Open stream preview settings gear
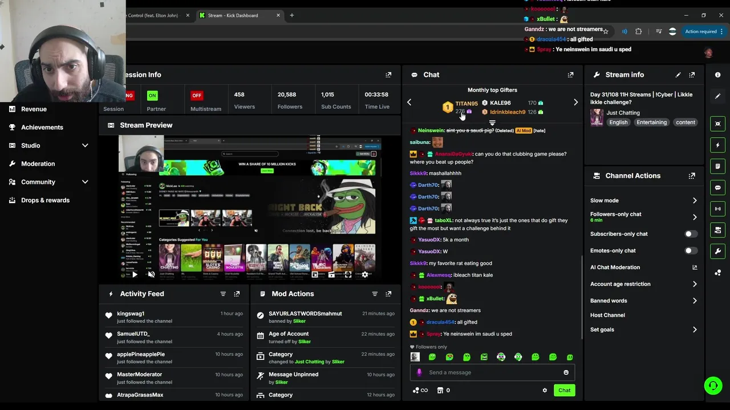 point(365,274)
